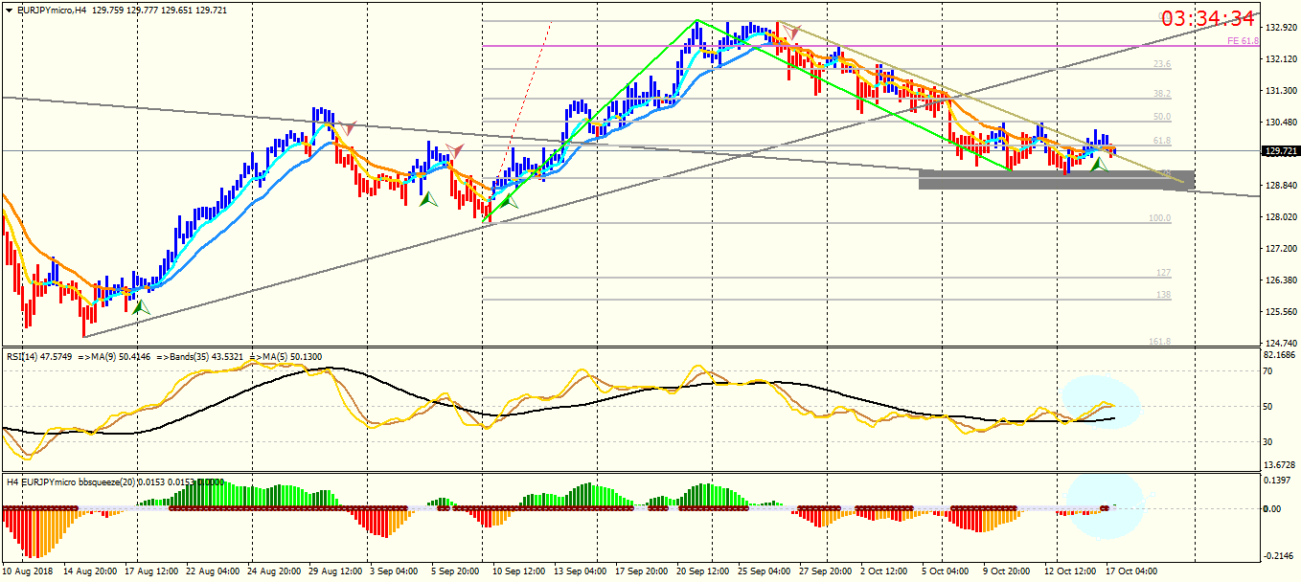1301x582 pixels.
Task: Click the 127.200 price axis label
Action: click(1281, 249)
